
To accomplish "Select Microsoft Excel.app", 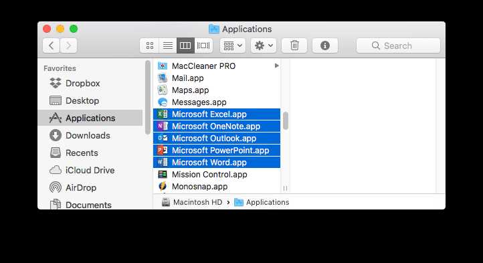I will [x=217, y=114].
